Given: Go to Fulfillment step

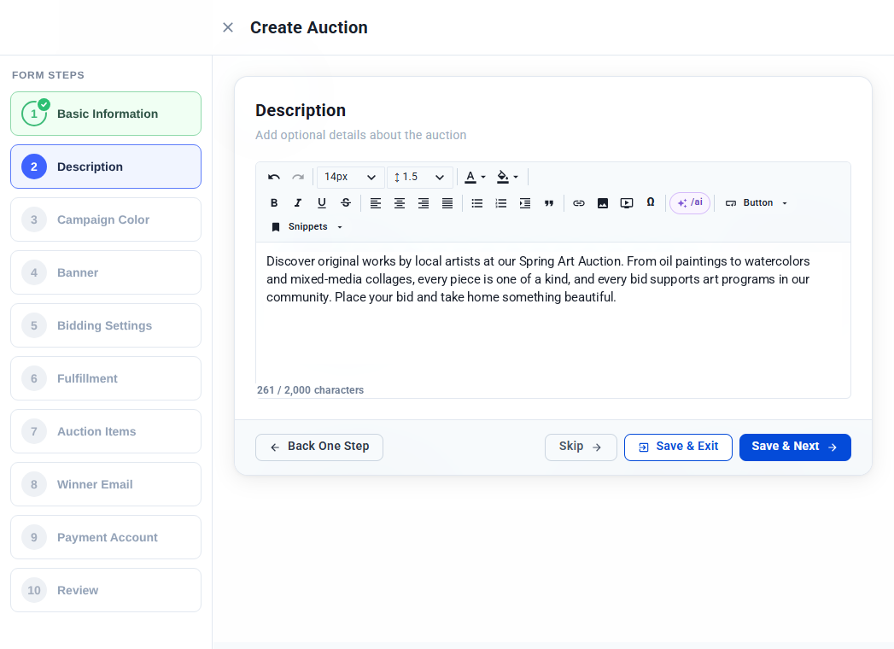Looking at the screenshot, I should [x=106, y=378].
